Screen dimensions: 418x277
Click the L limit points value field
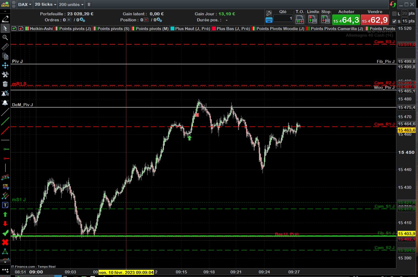405,13
